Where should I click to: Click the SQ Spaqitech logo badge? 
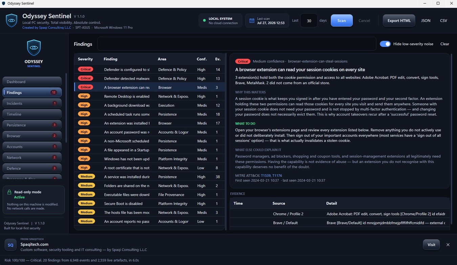click(x=10, y=245)
